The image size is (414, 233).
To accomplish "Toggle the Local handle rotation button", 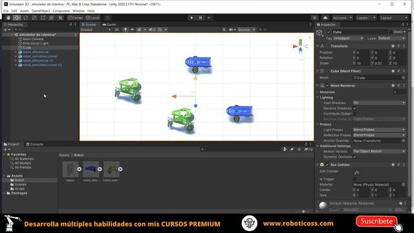I will click(x=93, y=17).
